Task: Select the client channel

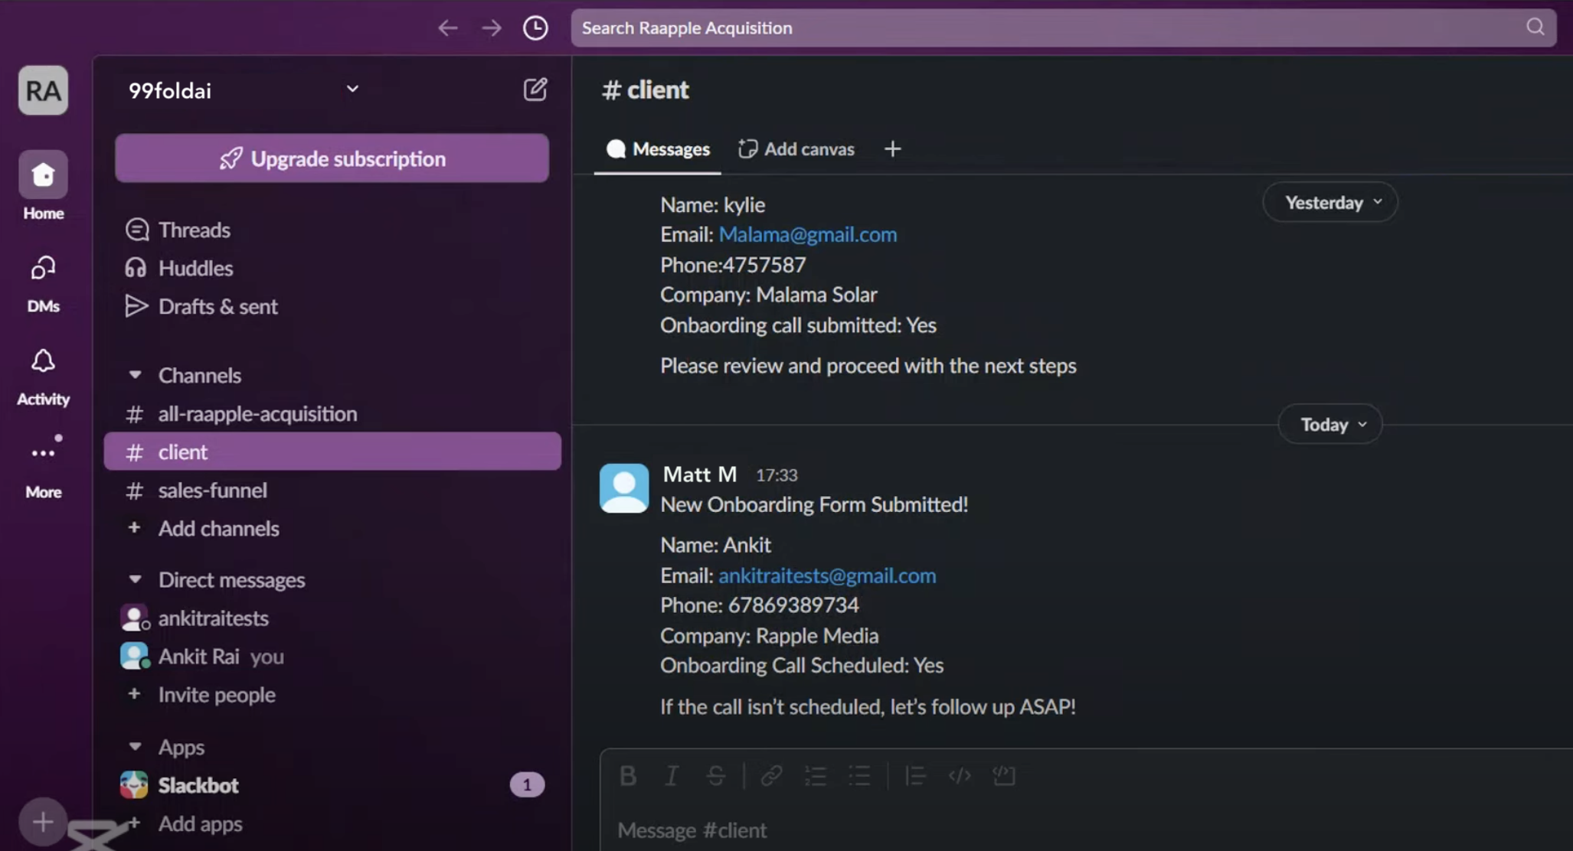Action: point(332,452)
